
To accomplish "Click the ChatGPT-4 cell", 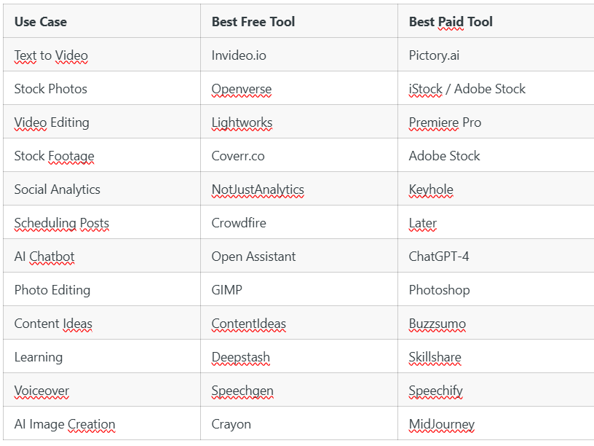I will coord(496,256).
